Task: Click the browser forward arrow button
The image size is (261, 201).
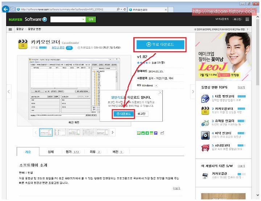Action: (12, 9)
